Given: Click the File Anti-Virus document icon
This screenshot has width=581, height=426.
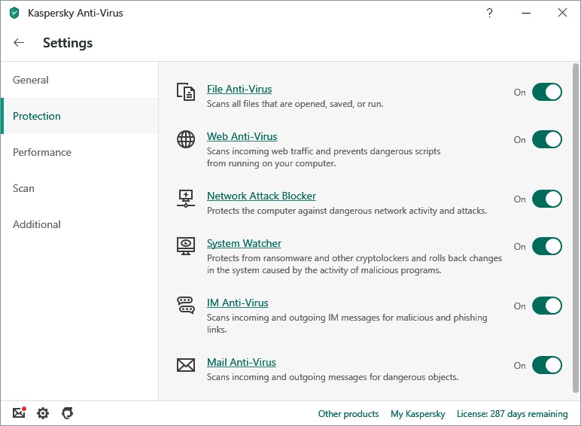Looking at the screenshot, I should click(185, 92).
